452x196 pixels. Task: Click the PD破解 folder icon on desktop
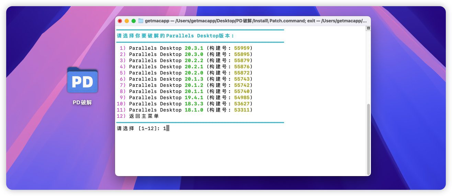coord(82,81)
